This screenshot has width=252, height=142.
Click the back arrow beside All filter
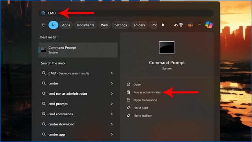tap(43, 25)
